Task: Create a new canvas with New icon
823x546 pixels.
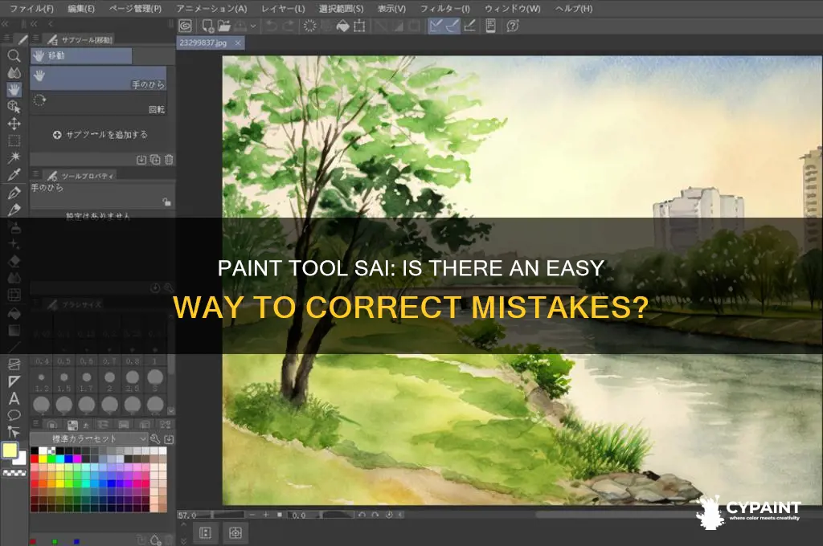Action: point(208,26)
